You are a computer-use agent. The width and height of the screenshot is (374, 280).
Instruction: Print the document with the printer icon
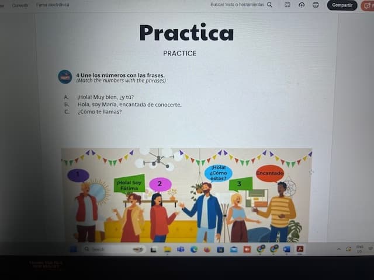(316, 5)
